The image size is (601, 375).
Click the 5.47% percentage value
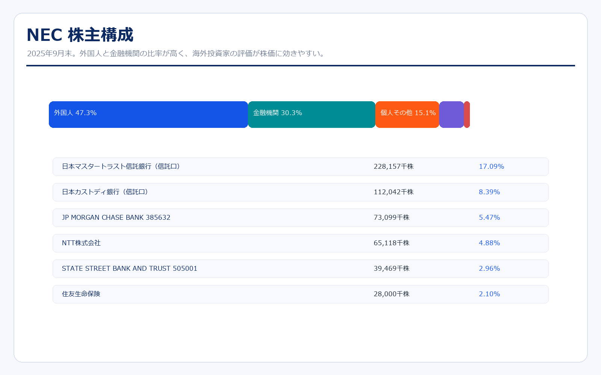point(489,217)
